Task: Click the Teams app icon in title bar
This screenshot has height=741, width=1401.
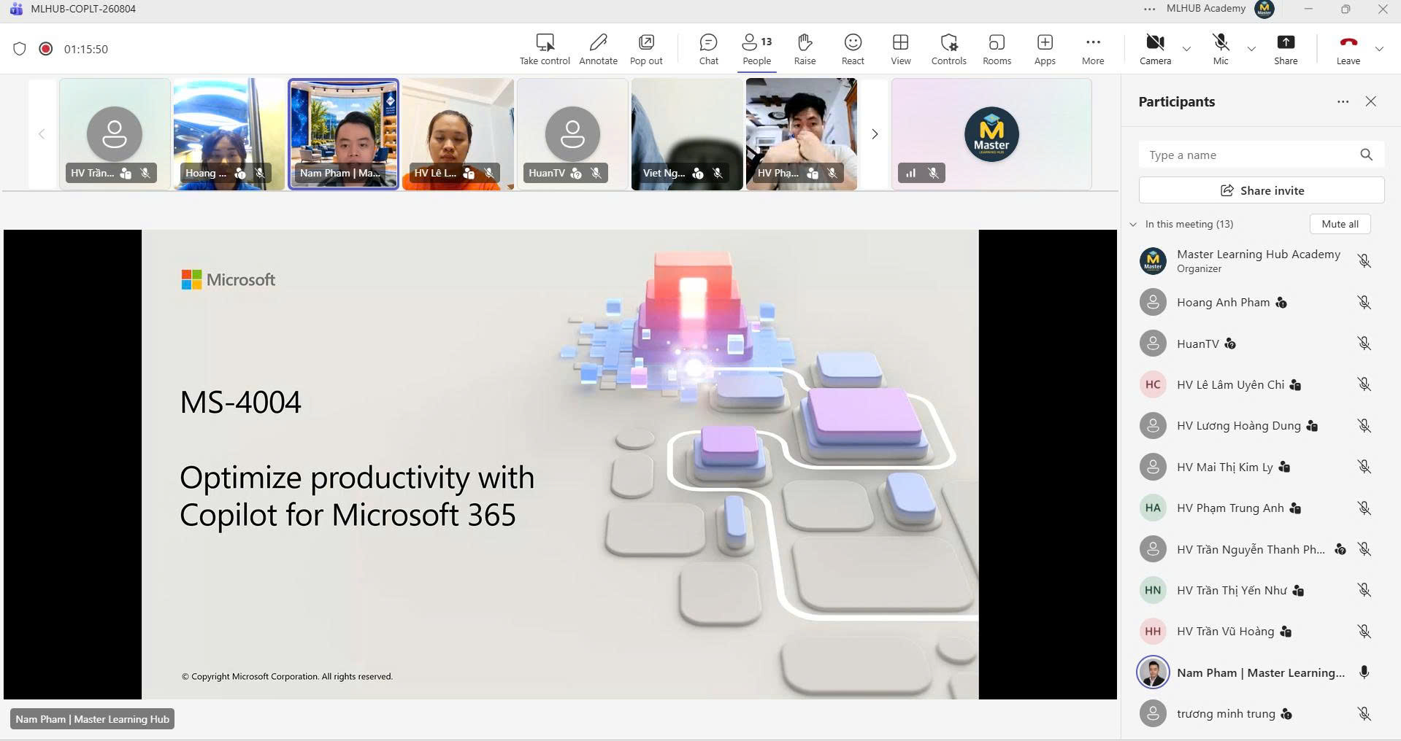Action: click(15, 9)
